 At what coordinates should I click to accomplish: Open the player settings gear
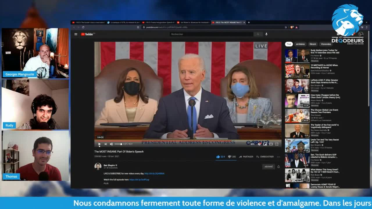pos(260,144)
